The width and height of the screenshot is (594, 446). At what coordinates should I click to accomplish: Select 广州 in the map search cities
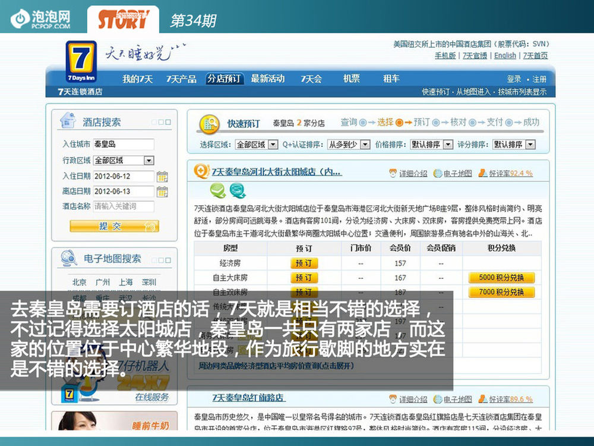[x=103, y=282]
